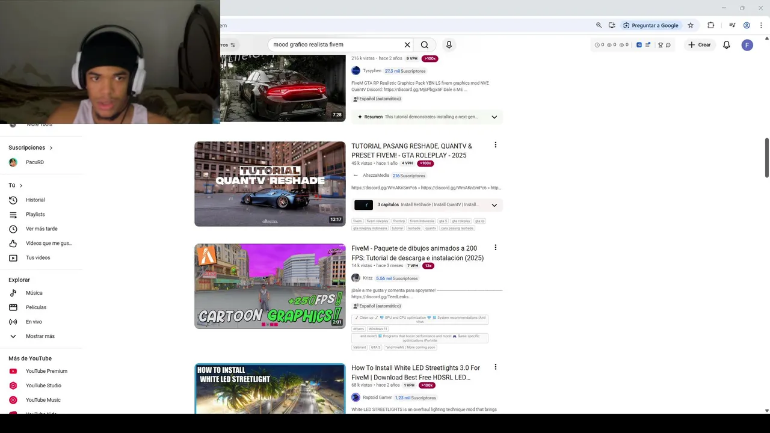The width and height of the screenshot is (770, 433).
Task: Expand Mostrar más in sidebar
Action: click(40, 336)
